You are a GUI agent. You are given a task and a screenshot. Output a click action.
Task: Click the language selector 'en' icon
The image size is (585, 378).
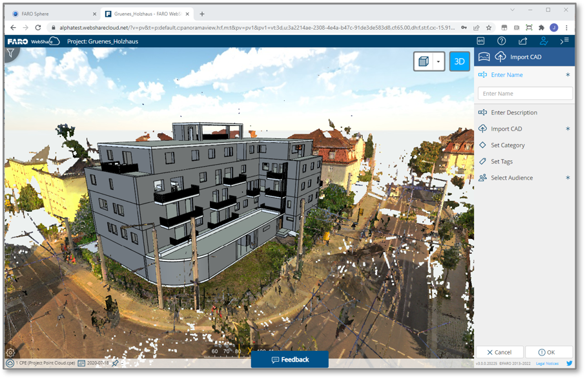pos(480,41)
